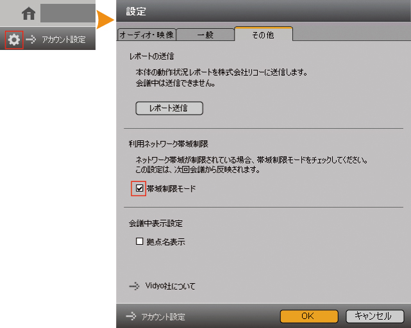
Task: Select the その他 tab
Action: pyautogui.click(x=264, y=35)
